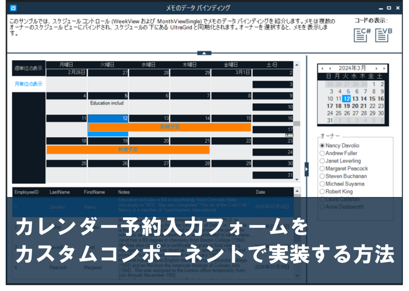
Task: Click the app logo in the title bar
Action: [x=13, y=8]
